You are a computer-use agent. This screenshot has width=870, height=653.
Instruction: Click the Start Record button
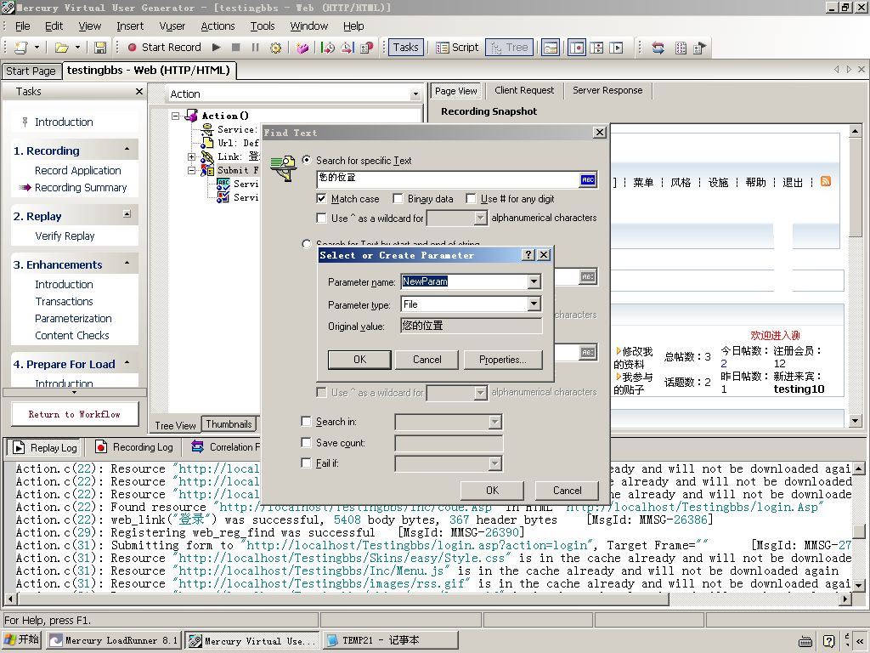point(164,48)
